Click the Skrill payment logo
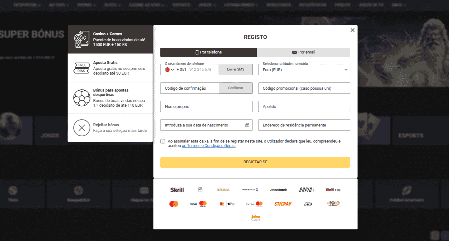This screenshot has height=241, width=449. point(177,190)
